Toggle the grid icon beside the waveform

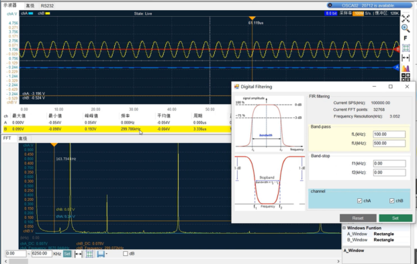point(406,48)
